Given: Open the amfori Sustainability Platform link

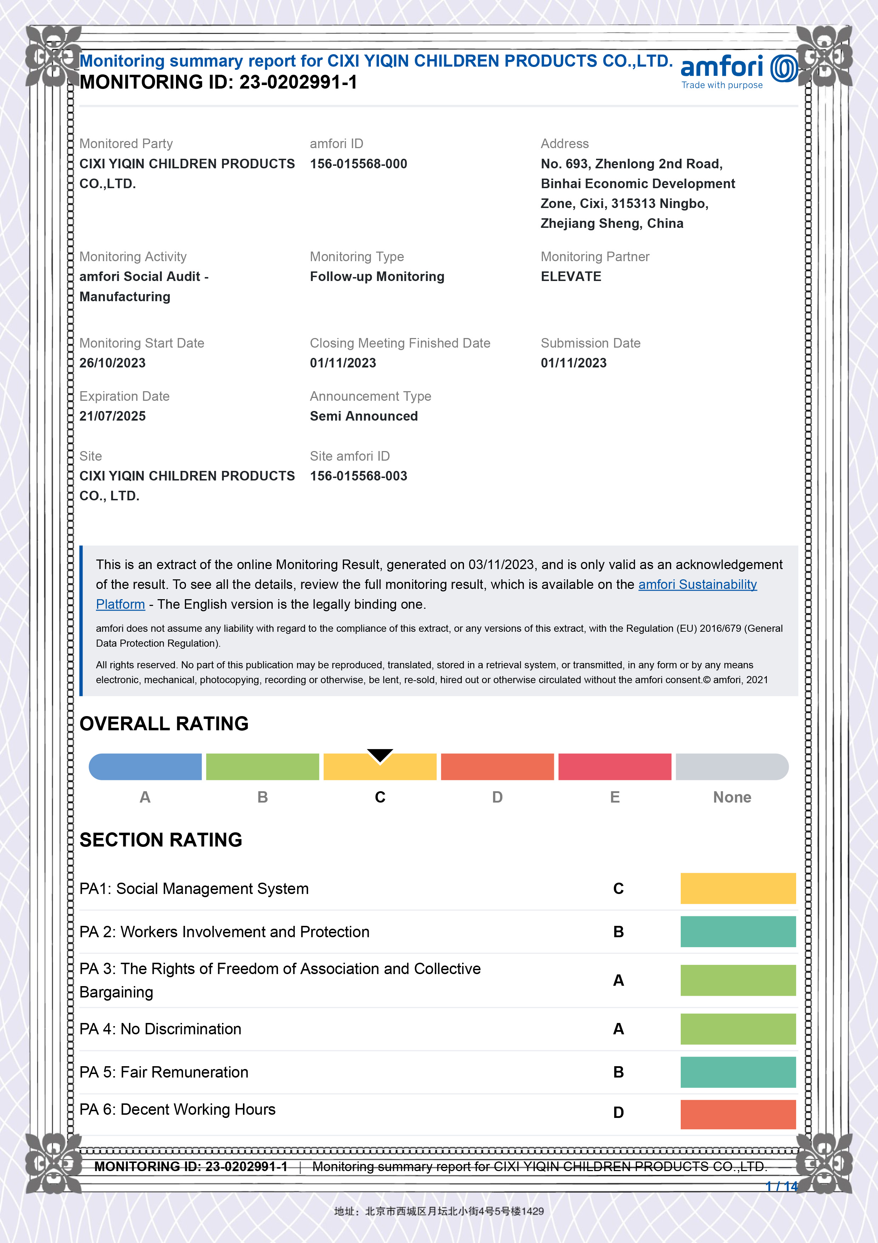Looking at the screenshot, I should pos(697,584).
